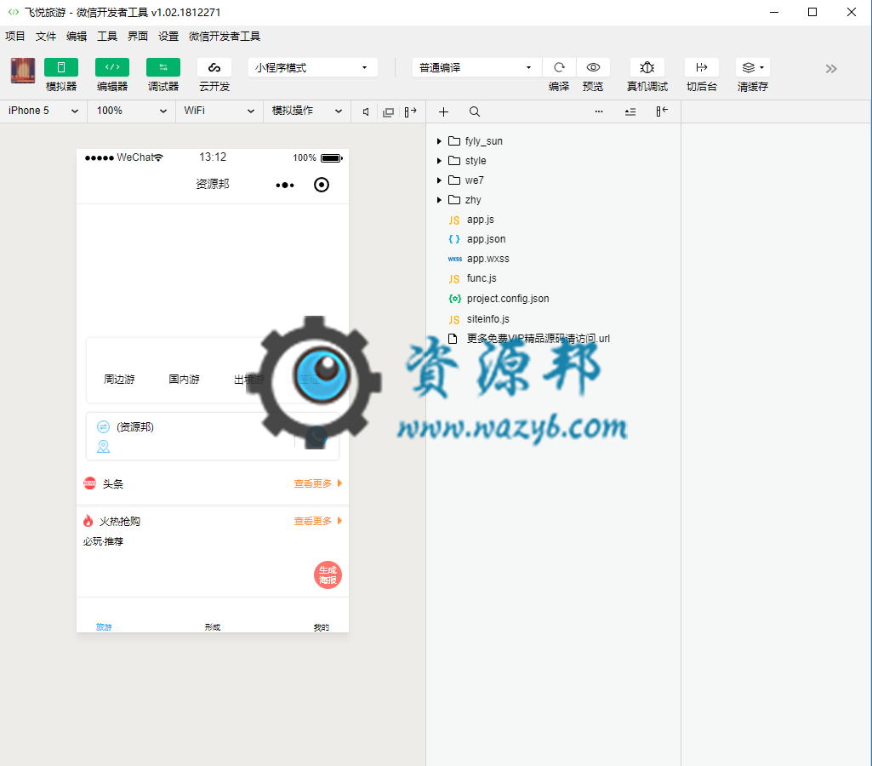This screenshot has width=872, height=766.
Task: Open the 设置 menu
Action: [x=168, y=36]
